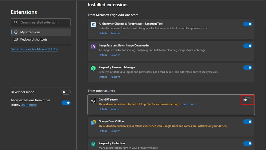
Task: Disable the LanguageTool grammar checker extension
Action: click(x=248, y=24)
